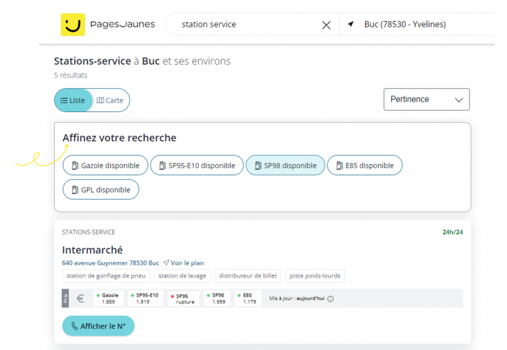
Task: Click the '24h/24' opening hours label
Action: (x=453, y=232)
